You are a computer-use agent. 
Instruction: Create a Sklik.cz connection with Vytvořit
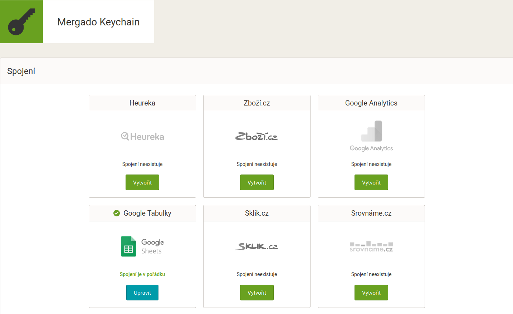[x=257, y=293]
